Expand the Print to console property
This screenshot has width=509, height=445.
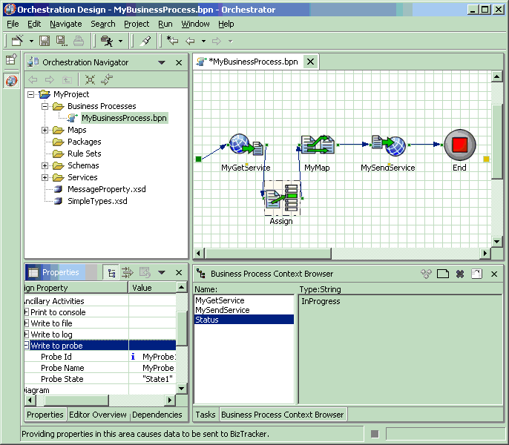click(x=27, y=312)
